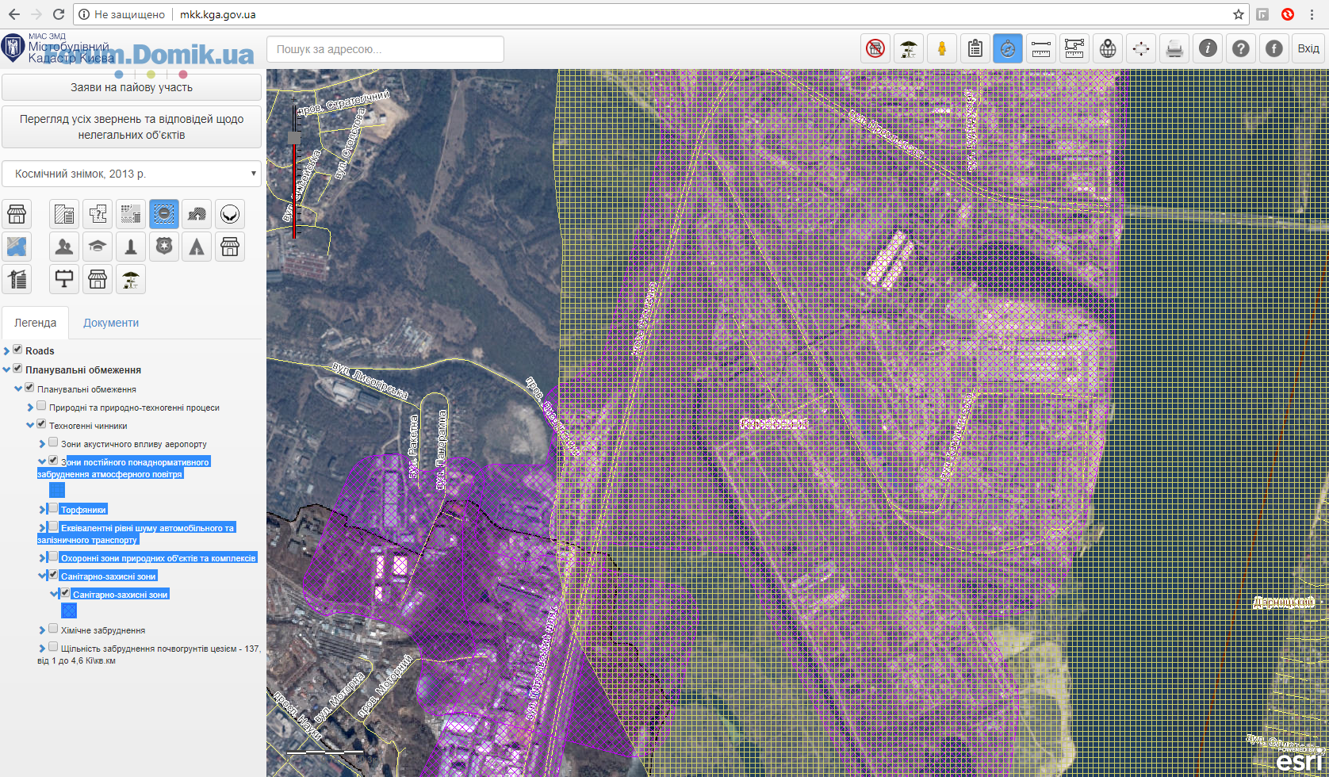Select the graduation cap education layer icon
Viewport: 1329px width, 777px height.
coord(98,247)
